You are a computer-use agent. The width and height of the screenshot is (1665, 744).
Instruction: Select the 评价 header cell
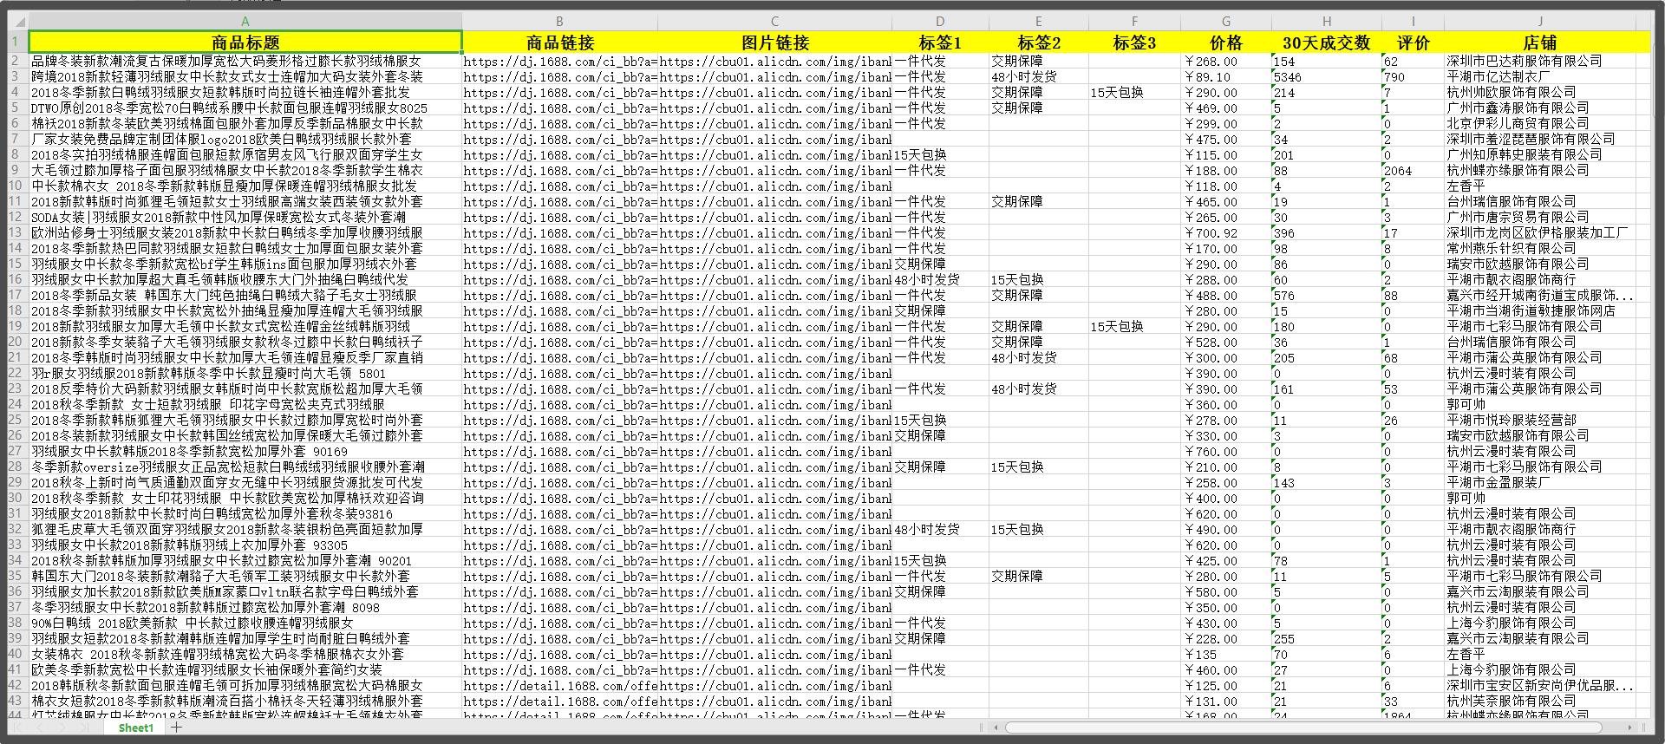click(x=1413, y=42)
